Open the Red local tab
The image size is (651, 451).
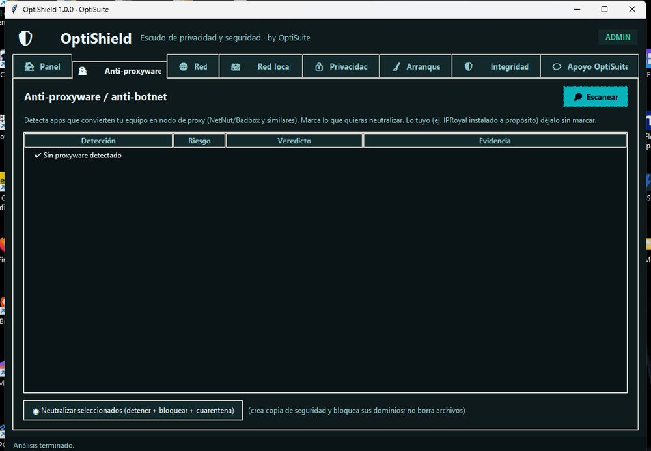(x=261, y=66)
